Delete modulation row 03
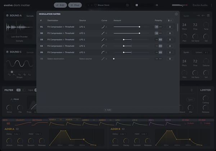Image resolution: width=216 pixels, height=151 pixels. (170, 40)
